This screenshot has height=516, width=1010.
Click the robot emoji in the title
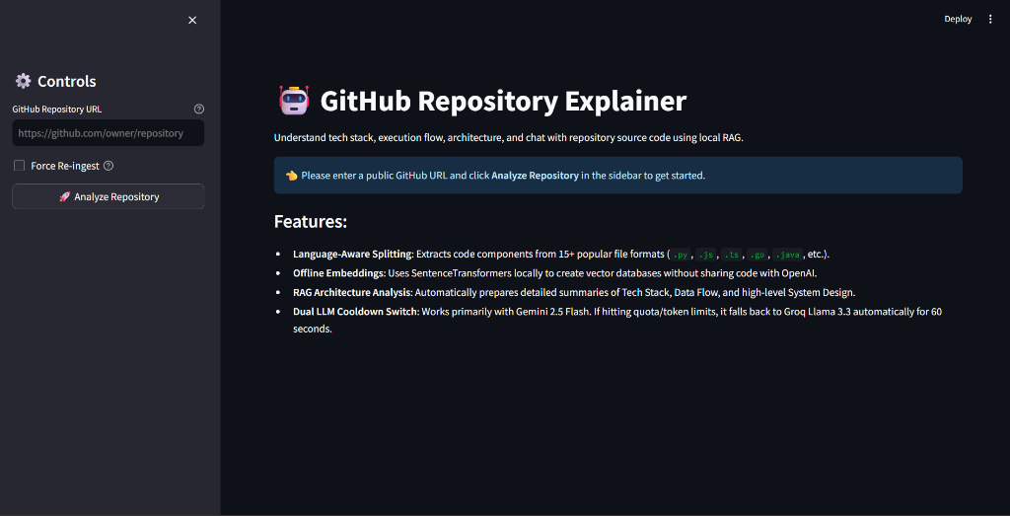click(294, 101)
